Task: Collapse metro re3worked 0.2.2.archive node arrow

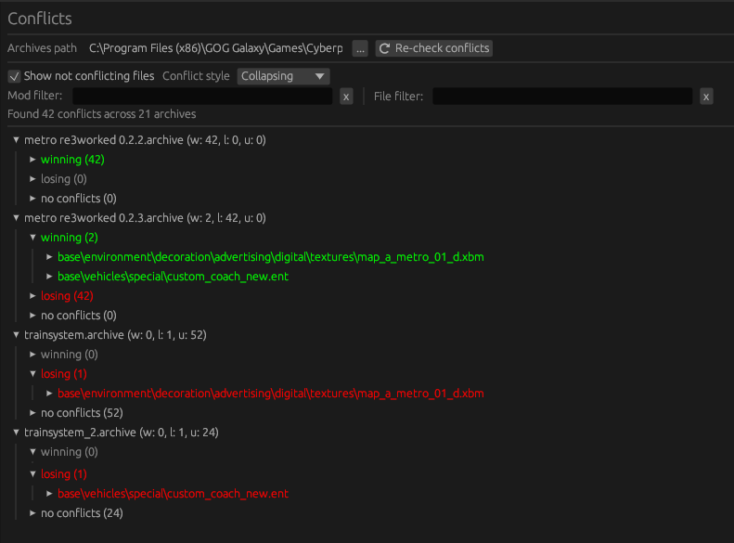Action: click(17, 140)
